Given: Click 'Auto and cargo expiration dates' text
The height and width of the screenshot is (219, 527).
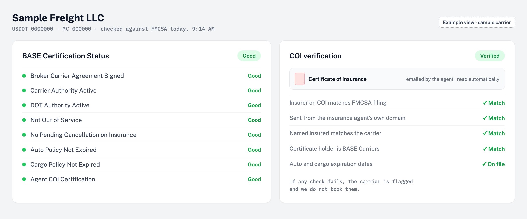Looking at the screenshot, I should 331,164.
